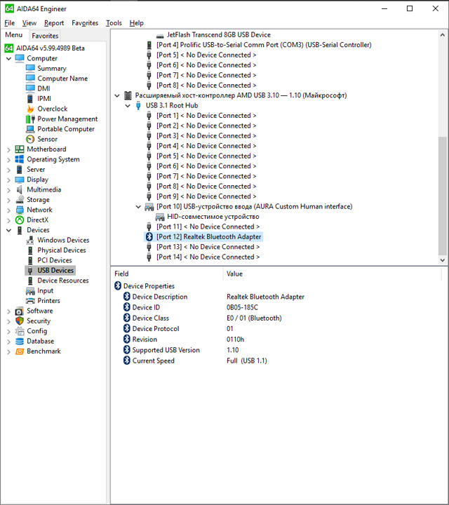Select Computer Name in the tree
Viewport: 449px width, 505px height.
coord(62,79)
